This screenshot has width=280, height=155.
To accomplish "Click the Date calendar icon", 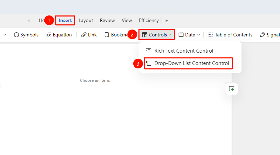I will coord(181,35).
